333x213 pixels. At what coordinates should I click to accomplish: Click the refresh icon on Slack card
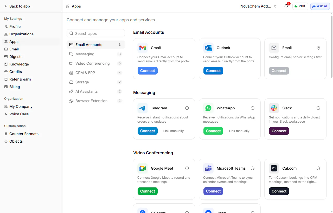[318, 108]
